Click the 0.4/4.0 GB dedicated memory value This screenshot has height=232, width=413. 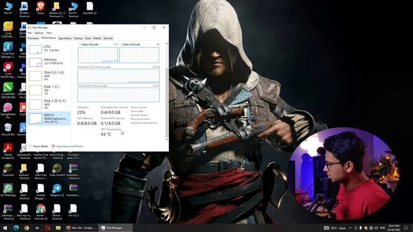110,113
